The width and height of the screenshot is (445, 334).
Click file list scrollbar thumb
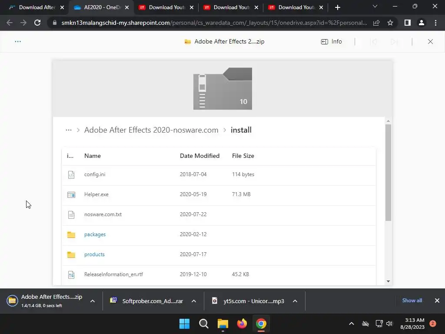[388, 172]
